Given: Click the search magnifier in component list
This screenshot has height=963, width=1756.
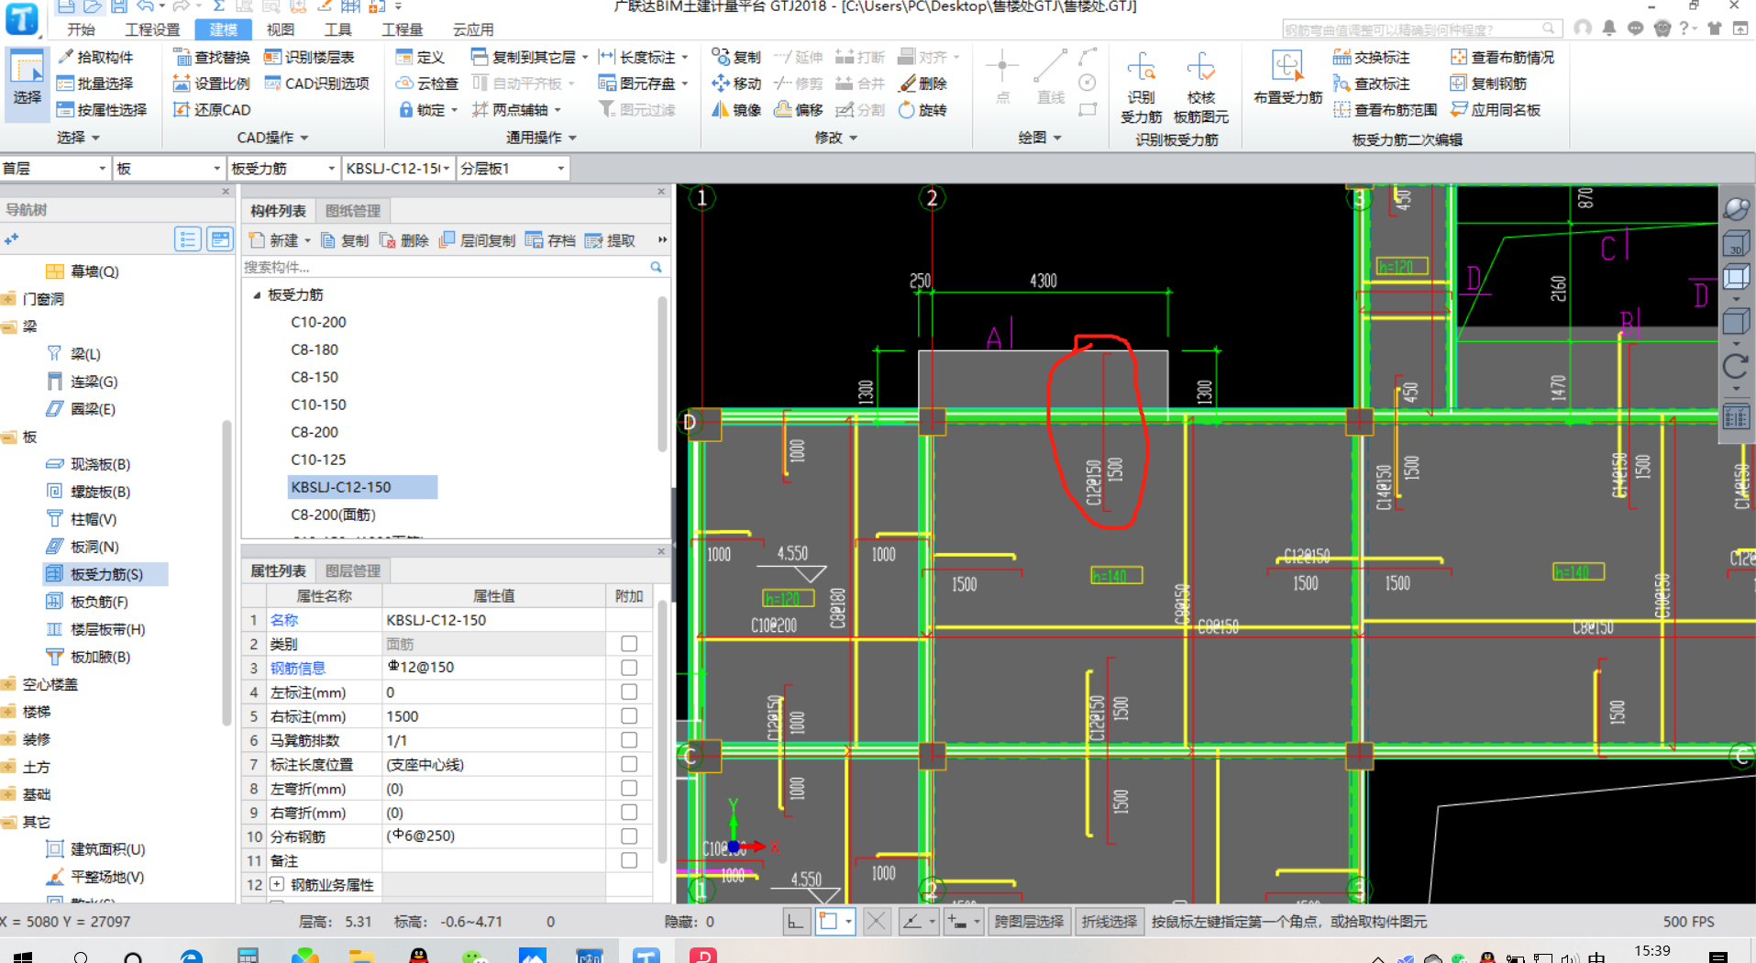Looking at the screenshot, I should 657,267.
